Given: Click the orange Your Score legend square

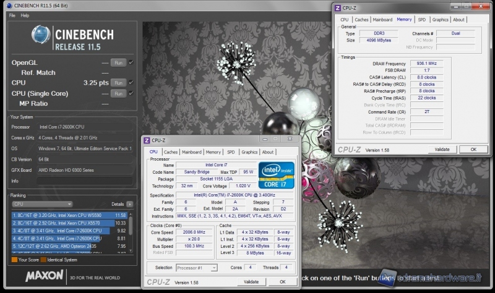Looking at the screenshot, I should [14, 260].
